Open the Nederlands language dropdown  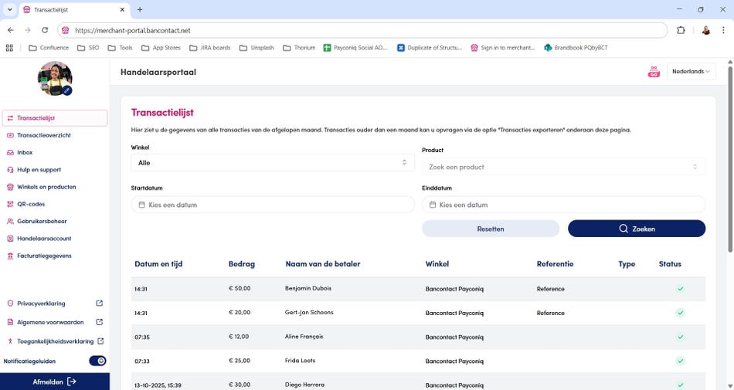click(692, 72)
